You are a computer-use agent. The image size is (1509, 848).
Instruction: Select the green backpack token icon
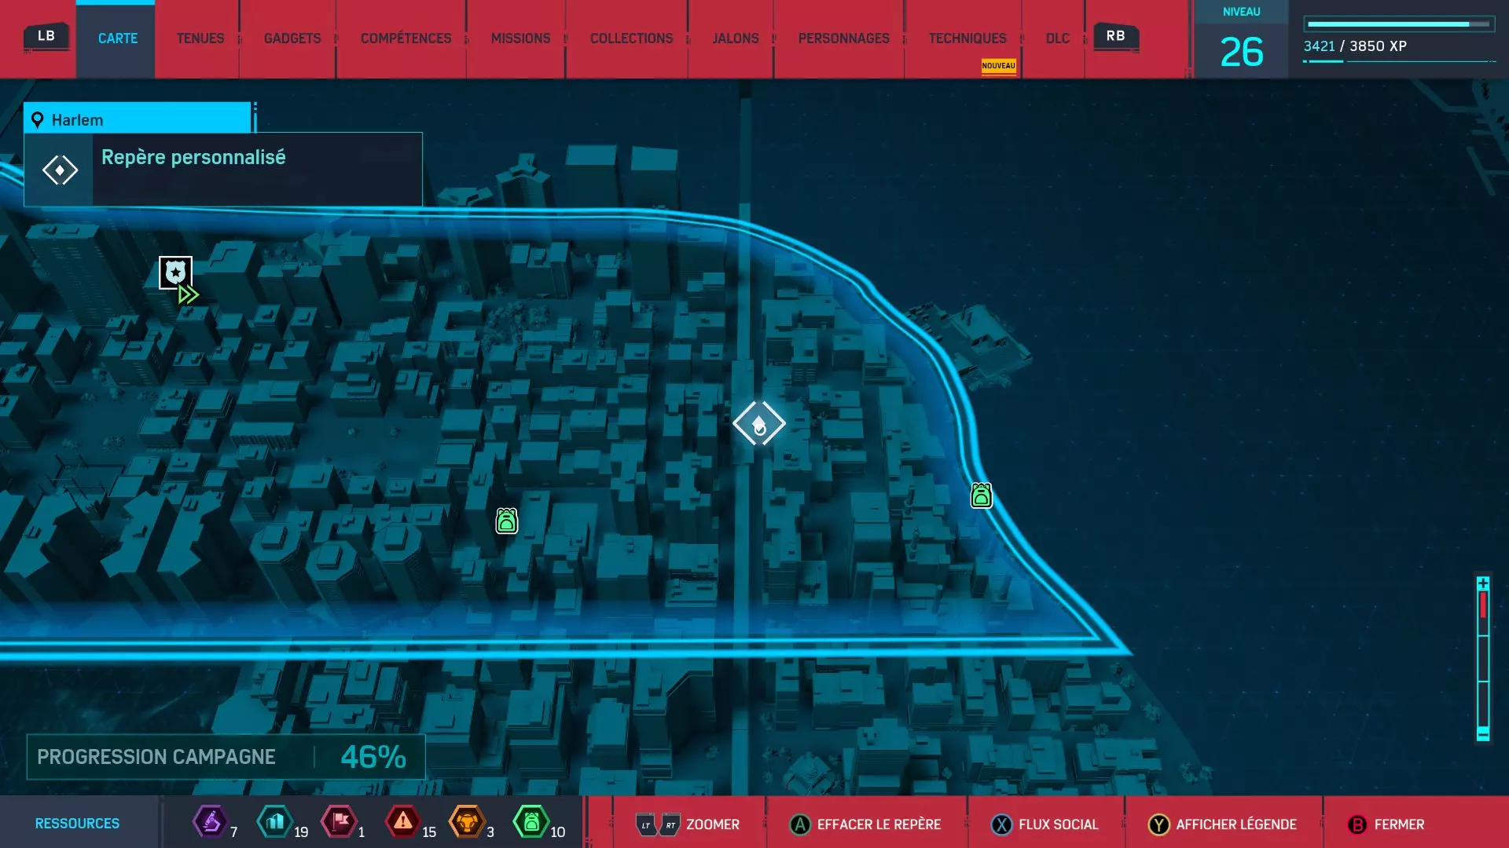531,822
